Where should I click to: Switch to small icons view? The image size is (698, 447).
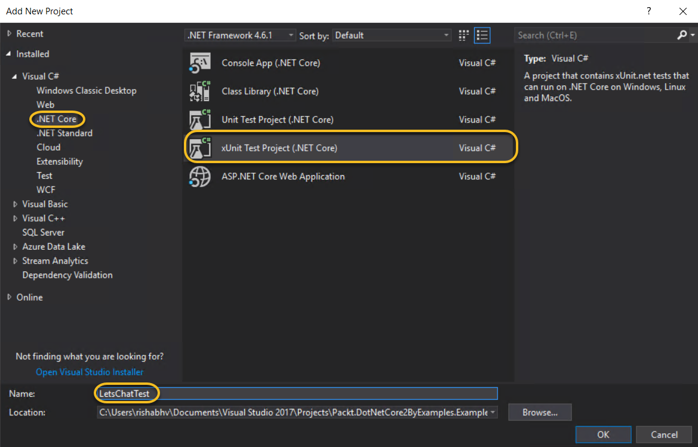pos(464,35)
